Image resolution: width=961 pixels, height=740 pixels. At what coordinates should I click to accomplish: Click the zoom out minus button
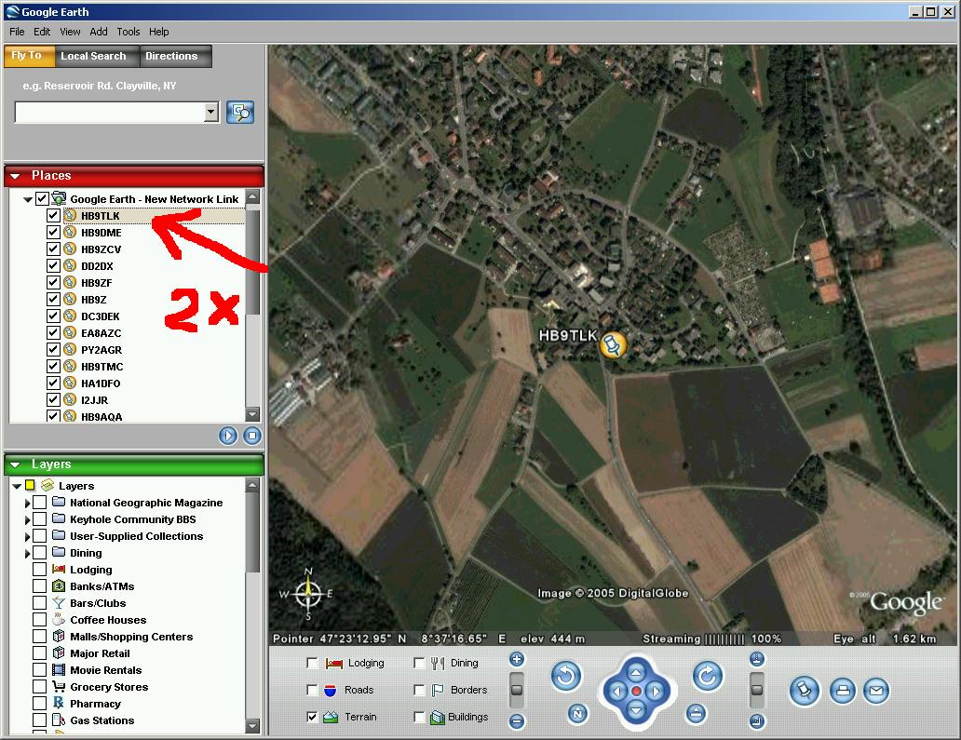tap(517, 721)
